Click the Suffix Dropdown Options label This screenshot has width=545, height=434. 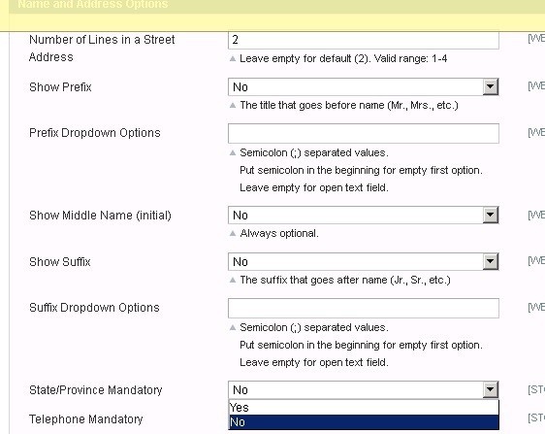(94, 308)
